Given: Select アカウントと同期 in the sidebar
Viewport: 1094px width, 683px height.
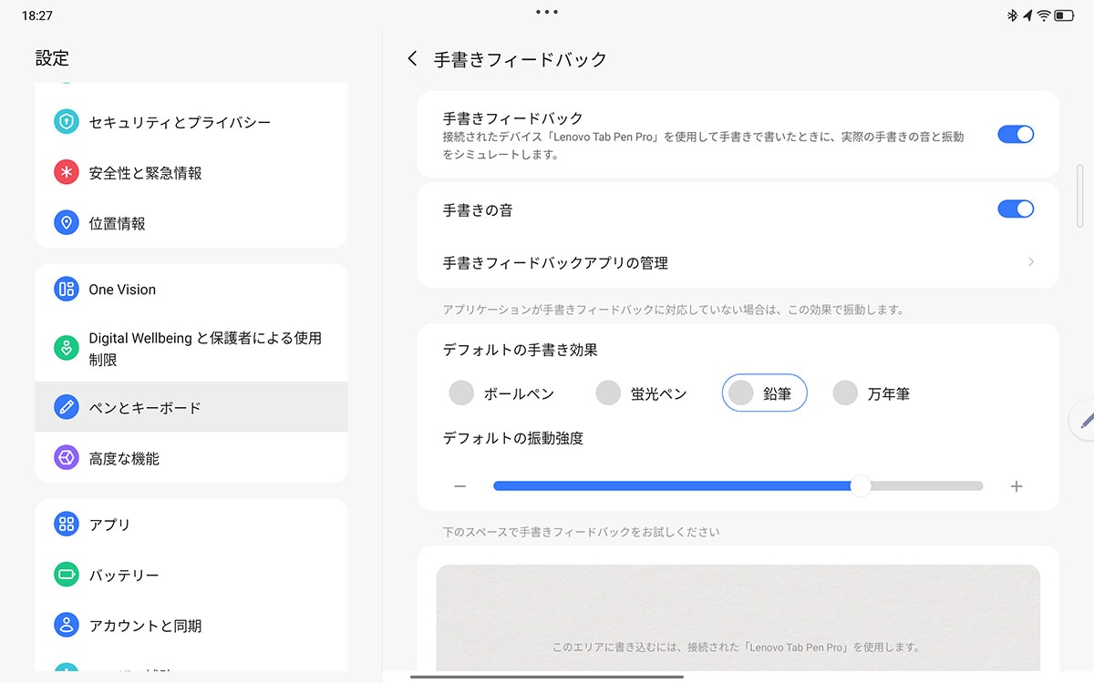Looking at the screenshot, I should (65, 626).
